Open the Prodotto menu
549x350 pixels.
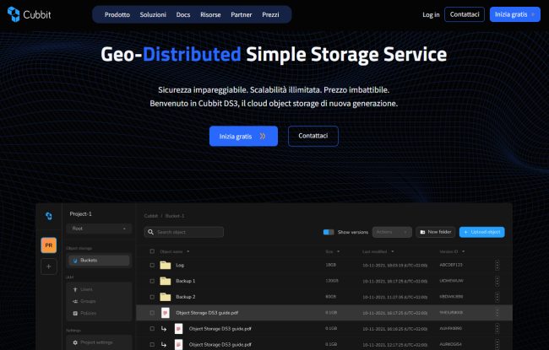(x=117, y=14)
